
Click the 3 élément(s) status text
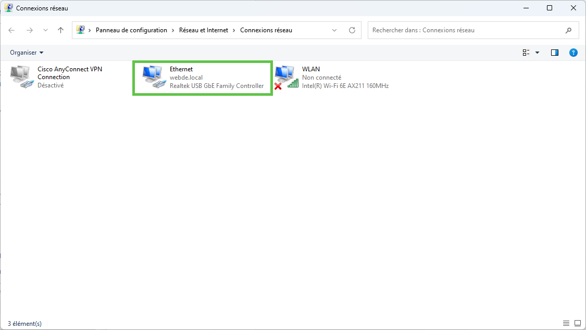24,324
